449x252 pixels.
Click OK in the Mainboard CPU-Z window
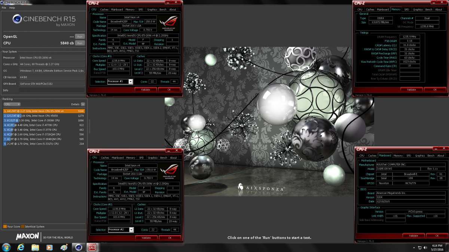coord(437,236)
